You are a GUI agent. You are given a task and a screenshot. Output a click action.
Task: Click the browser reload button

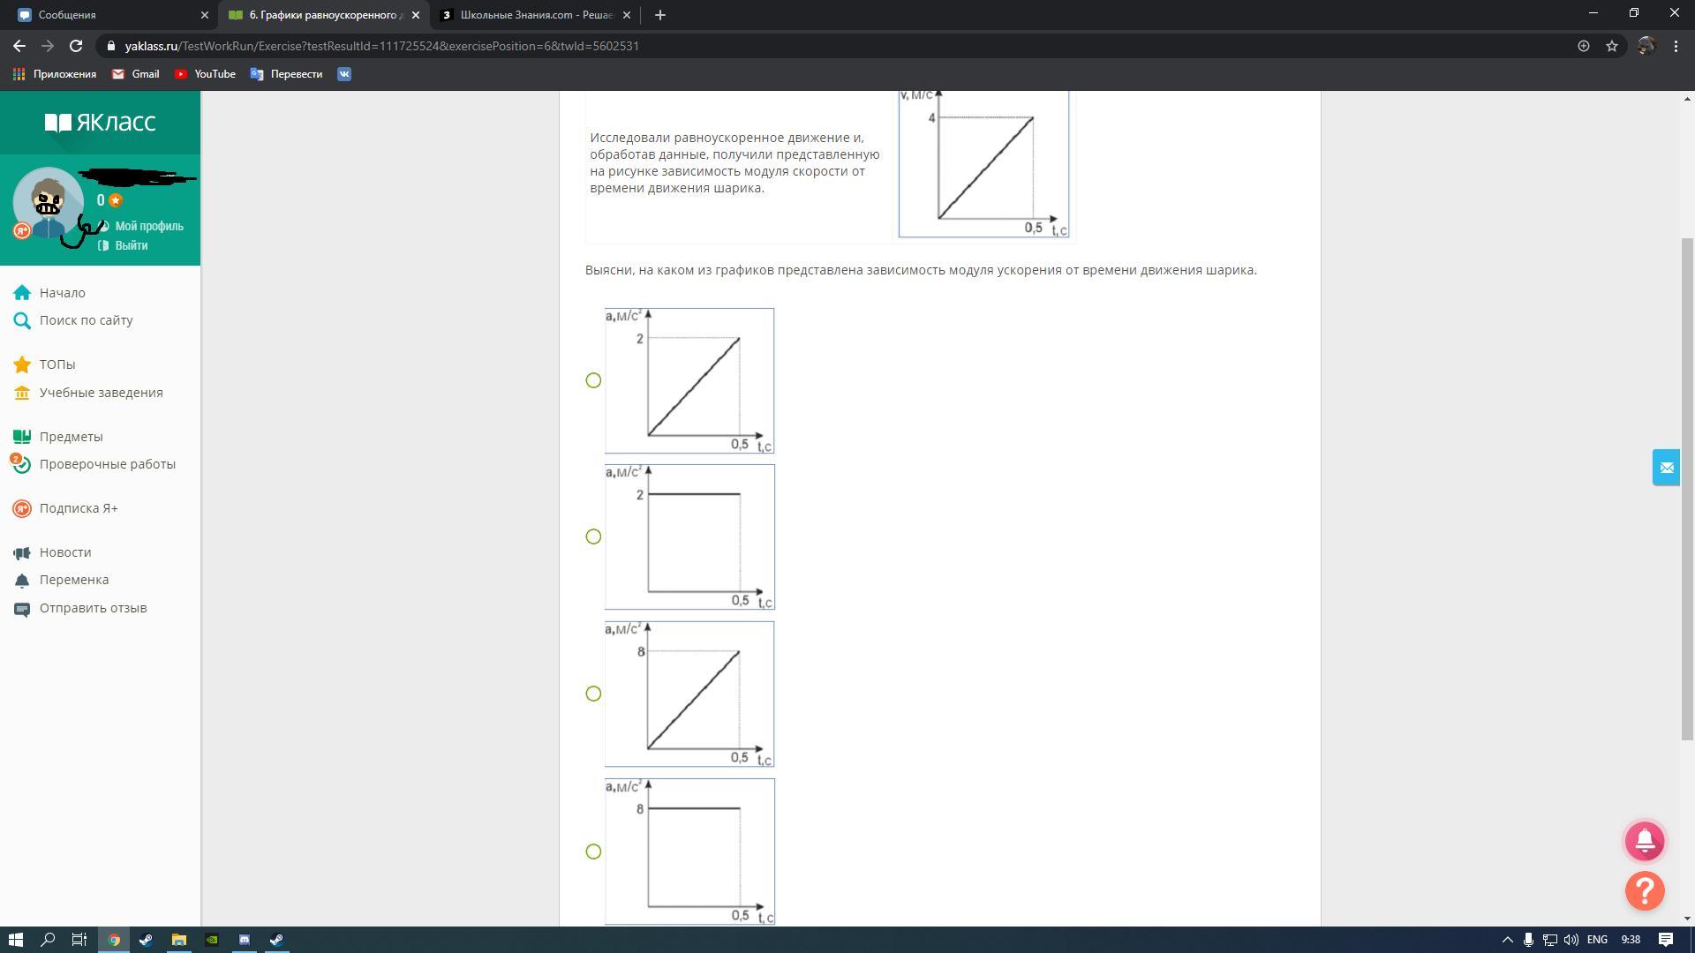pyautogui.click(x=76, y=46)
